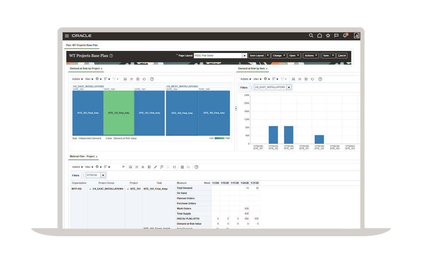
Task: Click refresh icon in Demand at Risk by Project toolbar
Action: point(144,79)
